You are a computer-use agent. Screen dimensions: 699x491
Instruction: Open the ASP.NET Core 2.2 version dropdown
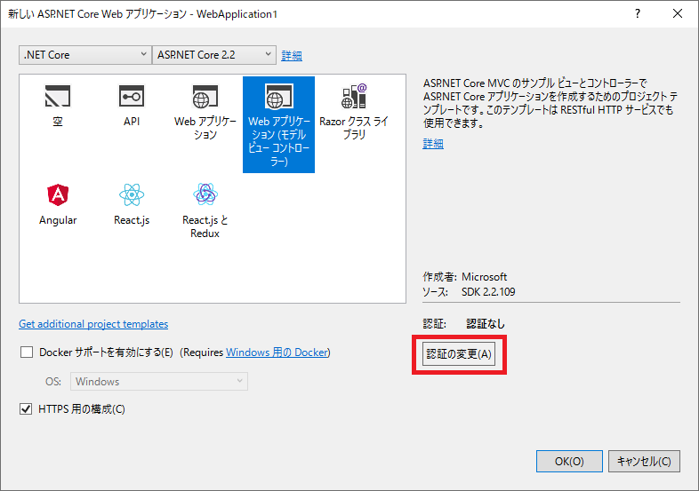click(214, 55)
